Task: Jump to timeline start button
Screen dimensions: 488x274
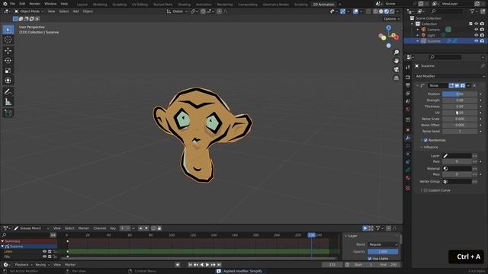Action: 190,265
